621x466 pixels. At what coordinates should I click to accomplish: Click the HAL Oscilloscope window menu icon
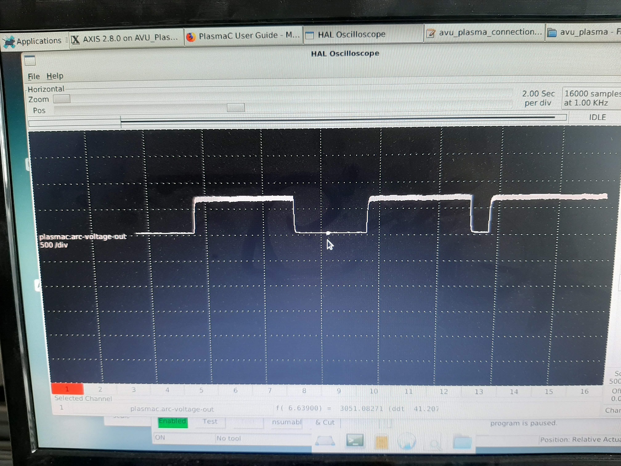point(30,60)
